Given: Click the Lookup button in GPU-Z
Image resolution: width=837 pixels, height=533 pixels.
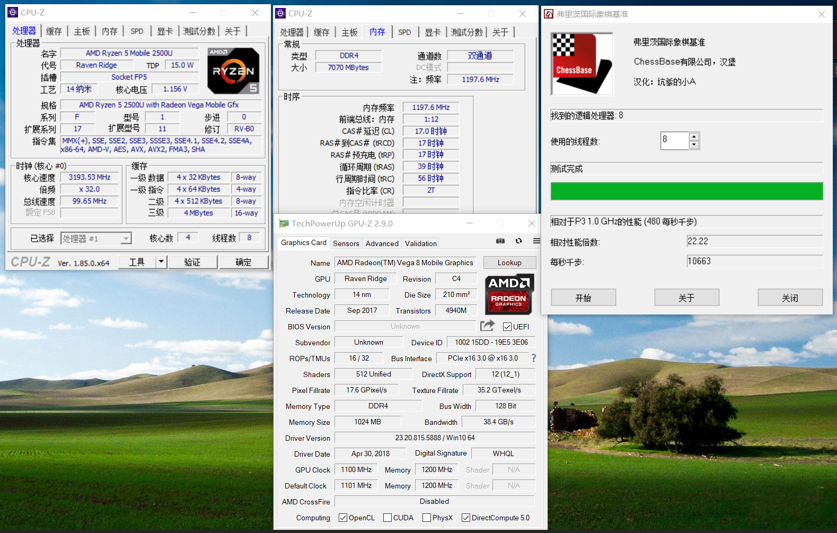Looking at the screenshot, I should point(509,263).
